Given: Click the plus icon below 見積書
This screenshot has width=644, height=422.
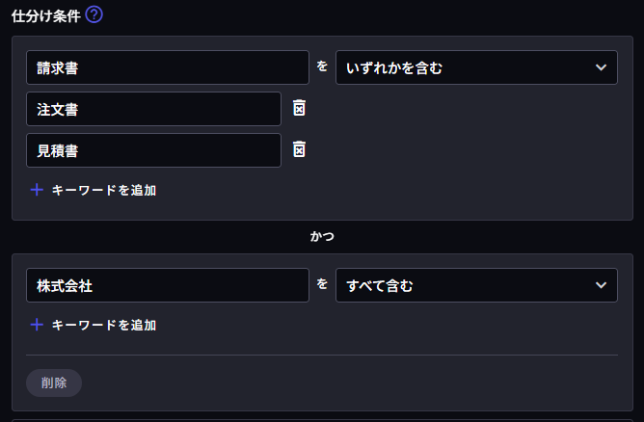Looking at the screenshot, I should pos(37,190).
